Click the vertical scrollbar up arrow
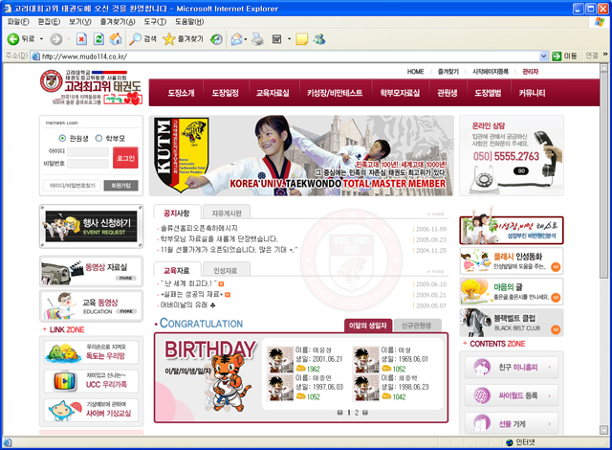Screen dimensions: 612x450 click(x=603, y=68)
